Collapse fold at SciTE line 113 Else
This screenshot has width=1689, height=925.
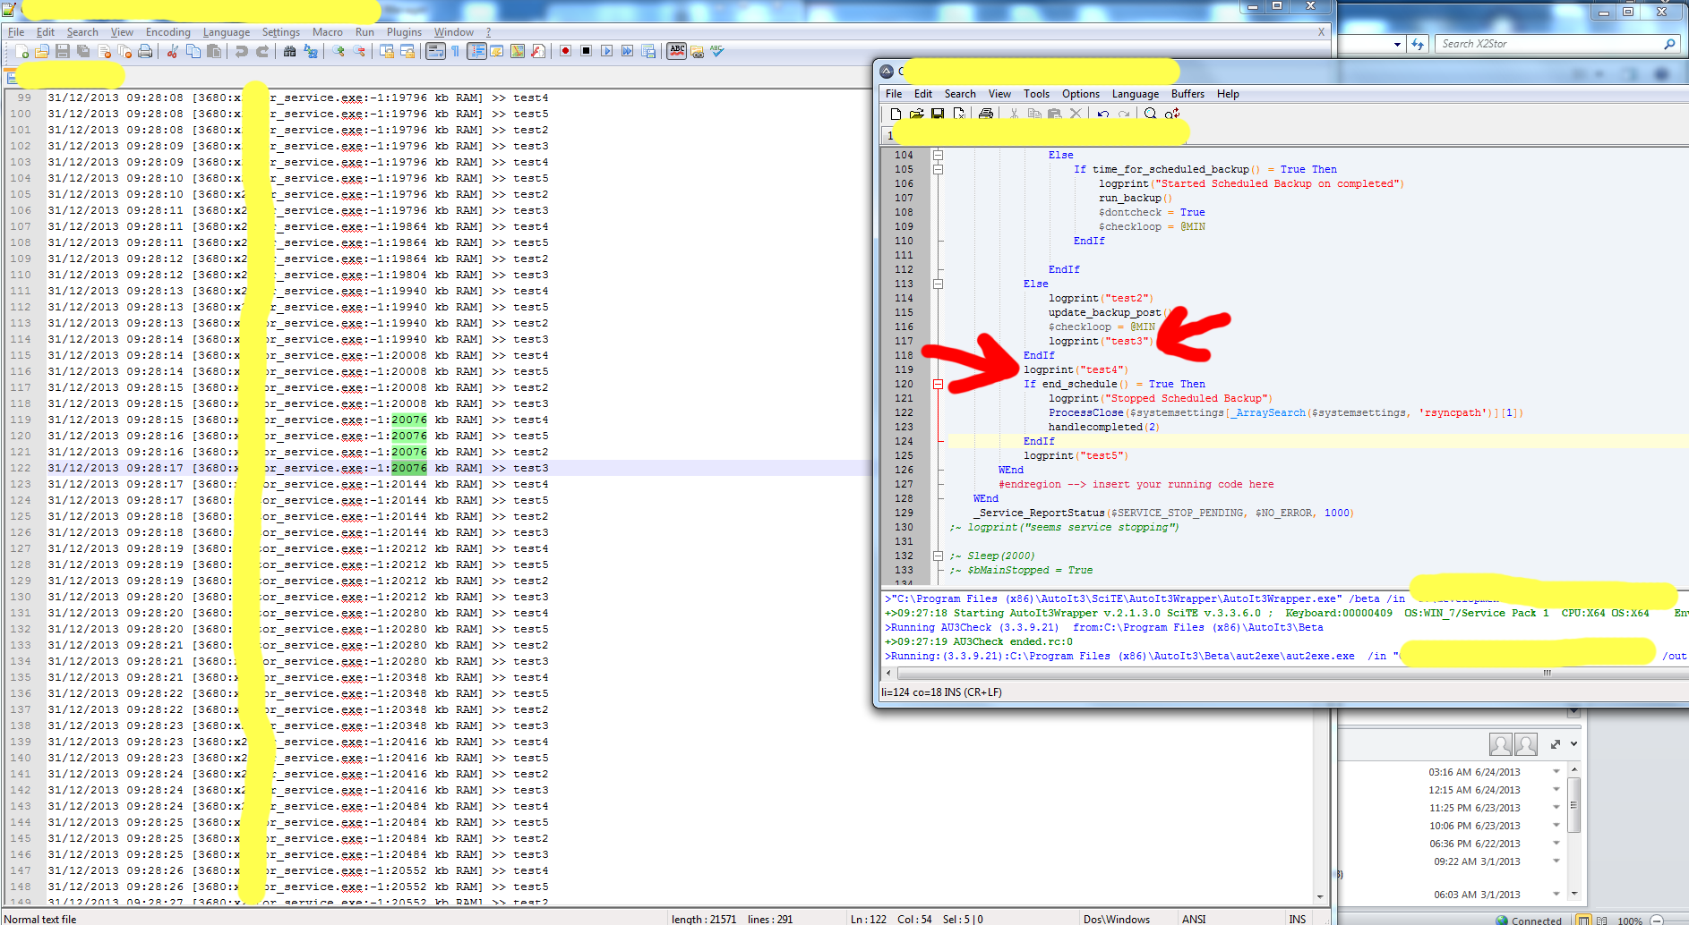click(939, 284)
